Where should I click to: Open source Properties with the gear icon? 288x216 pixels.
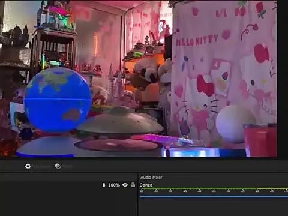point(28,166)
